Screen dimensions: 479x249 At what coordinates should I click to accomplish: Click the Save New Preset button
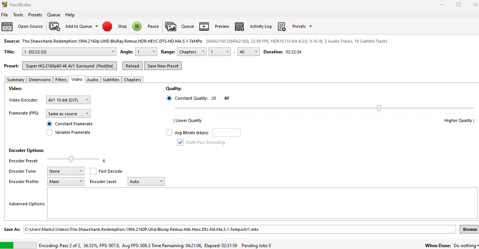click(163, 66)
